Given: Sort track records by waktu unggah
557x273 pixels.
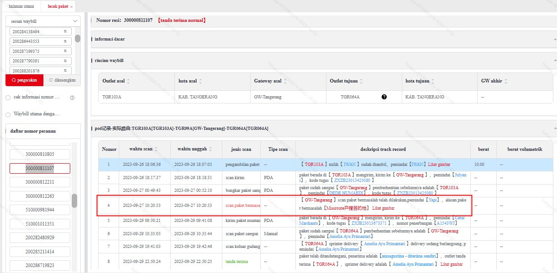Looking at the screenshot, I should pos(210,149).
